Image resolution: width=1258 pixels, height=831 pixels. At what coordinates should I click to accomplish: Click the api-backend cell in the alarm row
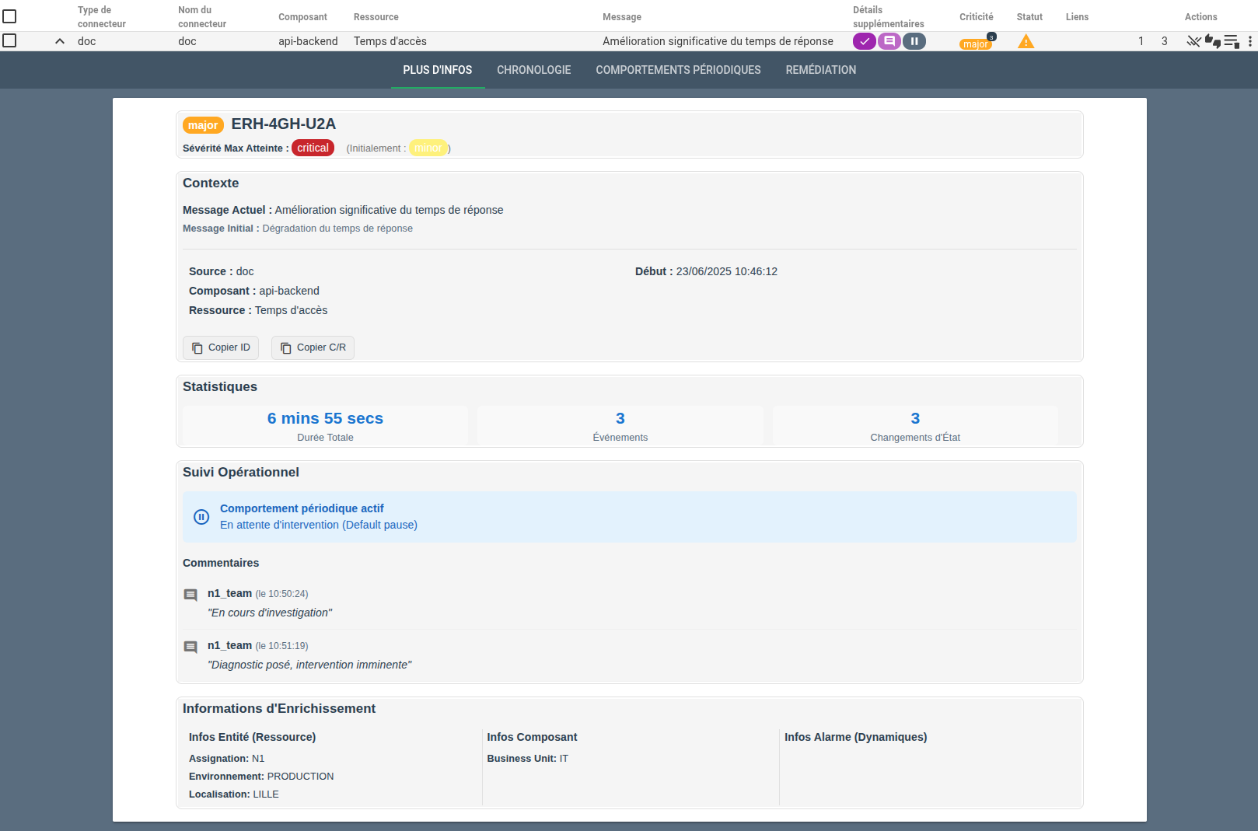[308, 41]
